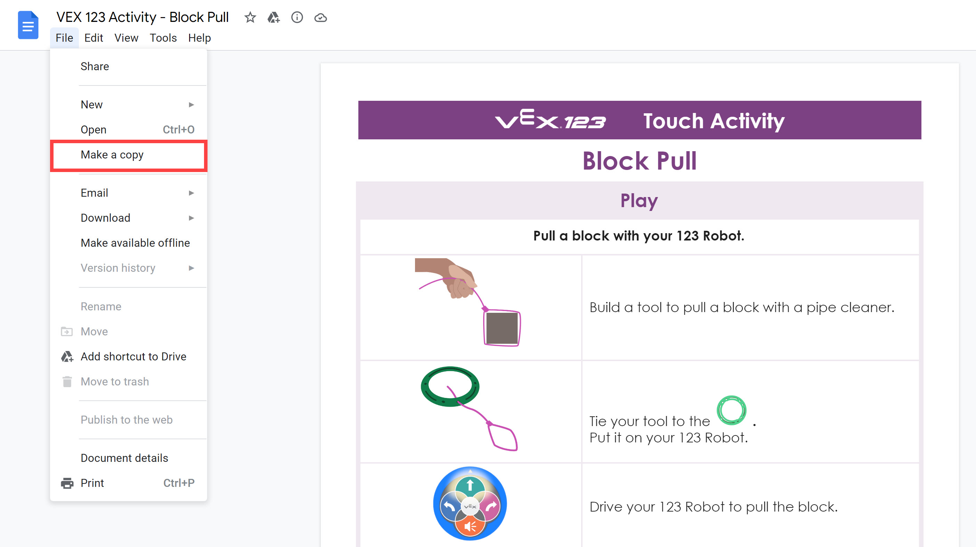The image size is (976, 547).
Task: Click the Add shortcut to Drive icon
Action: (x=67, y=357)
